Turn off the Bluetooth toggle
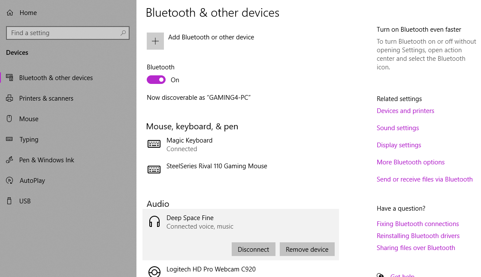This screenshot has width=481, height=277. (x=156, y=80)
